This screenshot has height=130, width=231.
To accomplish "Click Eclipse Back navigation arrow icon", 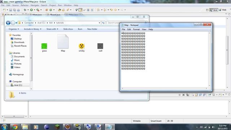I will pos(115,10).
